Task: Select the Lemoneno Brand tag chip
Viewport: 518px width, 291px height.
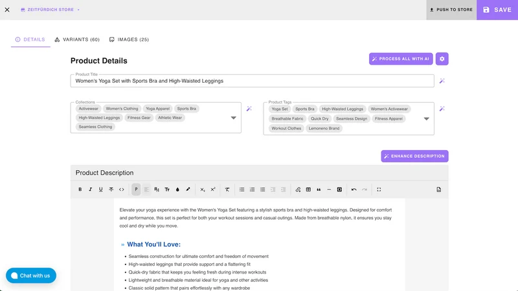Action: point(324,128)
